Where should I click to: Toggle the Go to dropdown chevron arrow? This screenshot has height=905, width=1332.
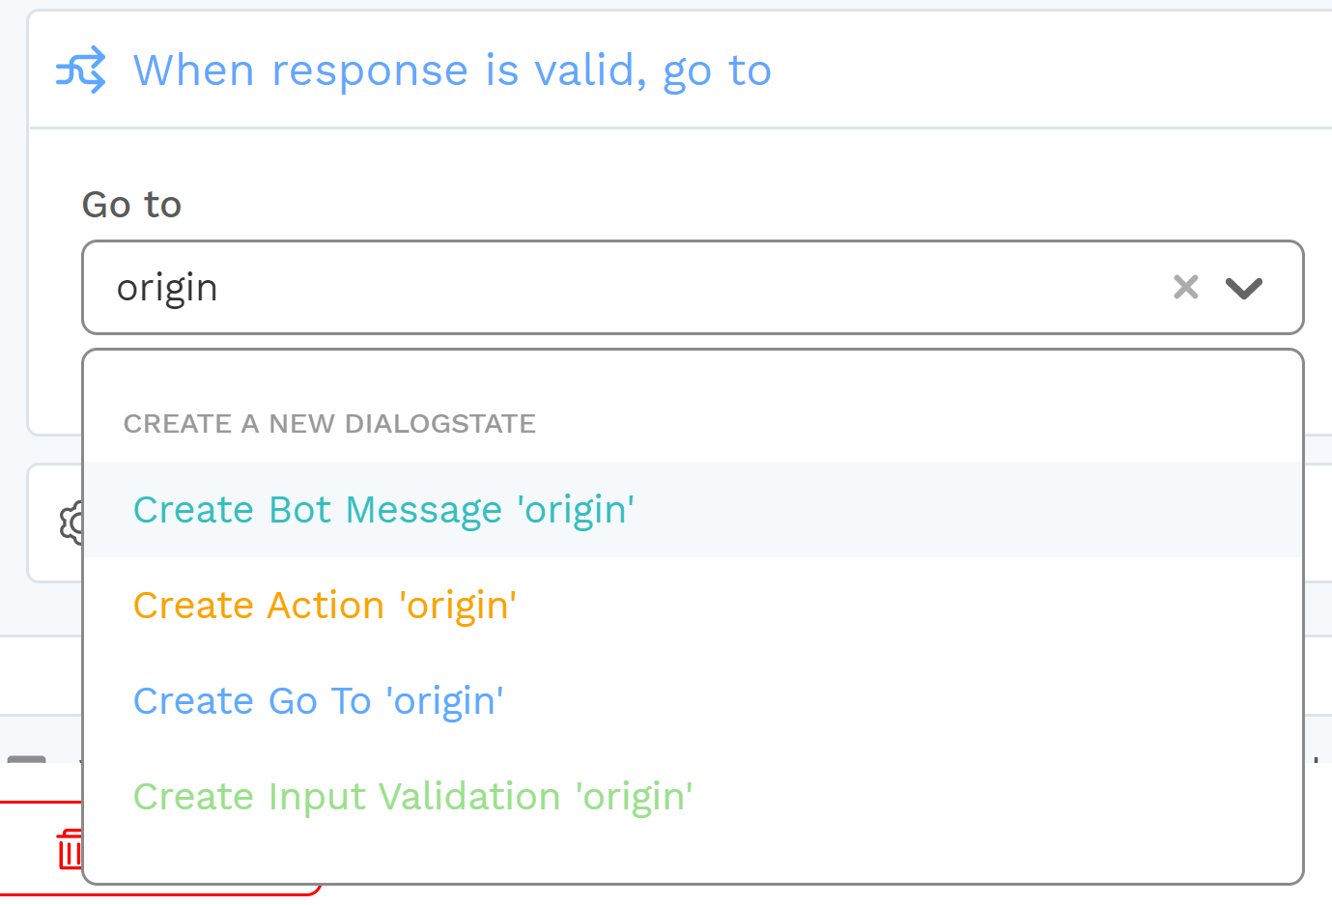click(1243, 287)
